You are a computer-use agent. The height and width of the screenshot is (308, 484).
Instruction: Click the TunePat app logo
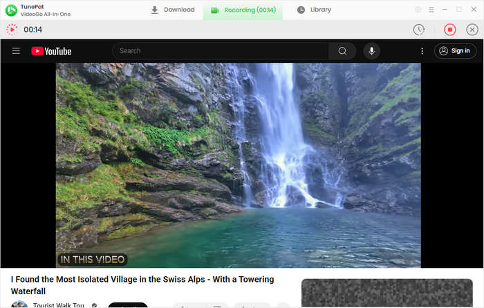(11, 10)
